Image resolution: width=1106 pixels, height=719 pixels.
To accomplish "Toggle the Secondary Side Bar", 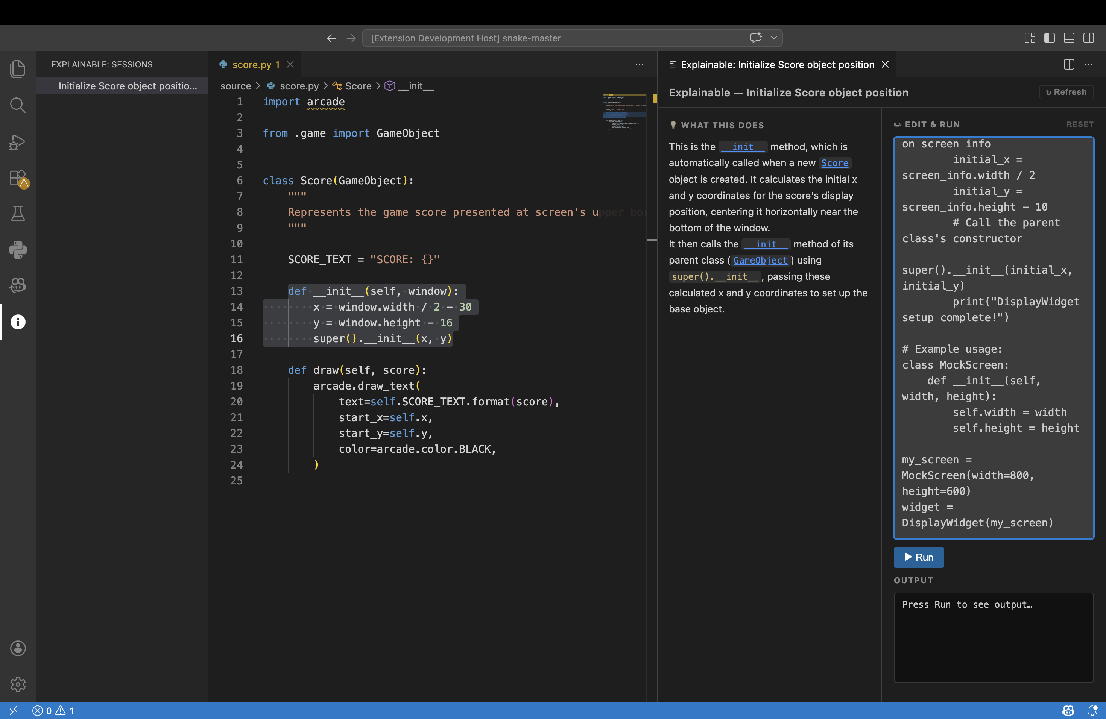I will [x=1088, y=38].
